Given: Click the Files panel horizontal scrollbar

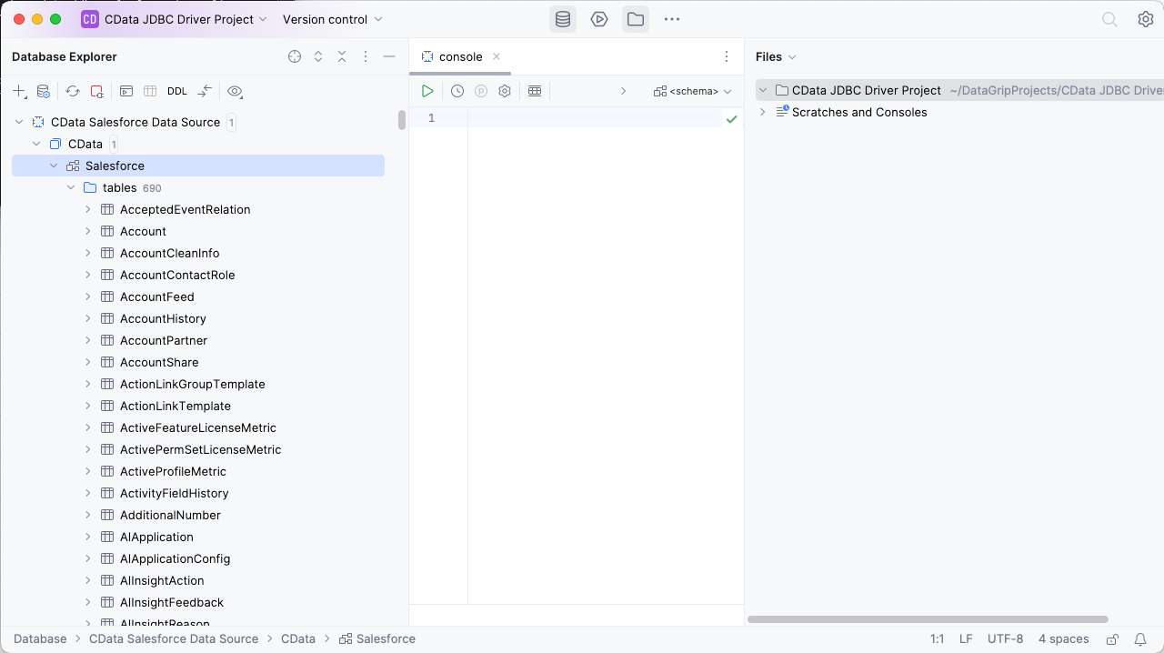Looking at the screenshot, I should pos(928,619).
